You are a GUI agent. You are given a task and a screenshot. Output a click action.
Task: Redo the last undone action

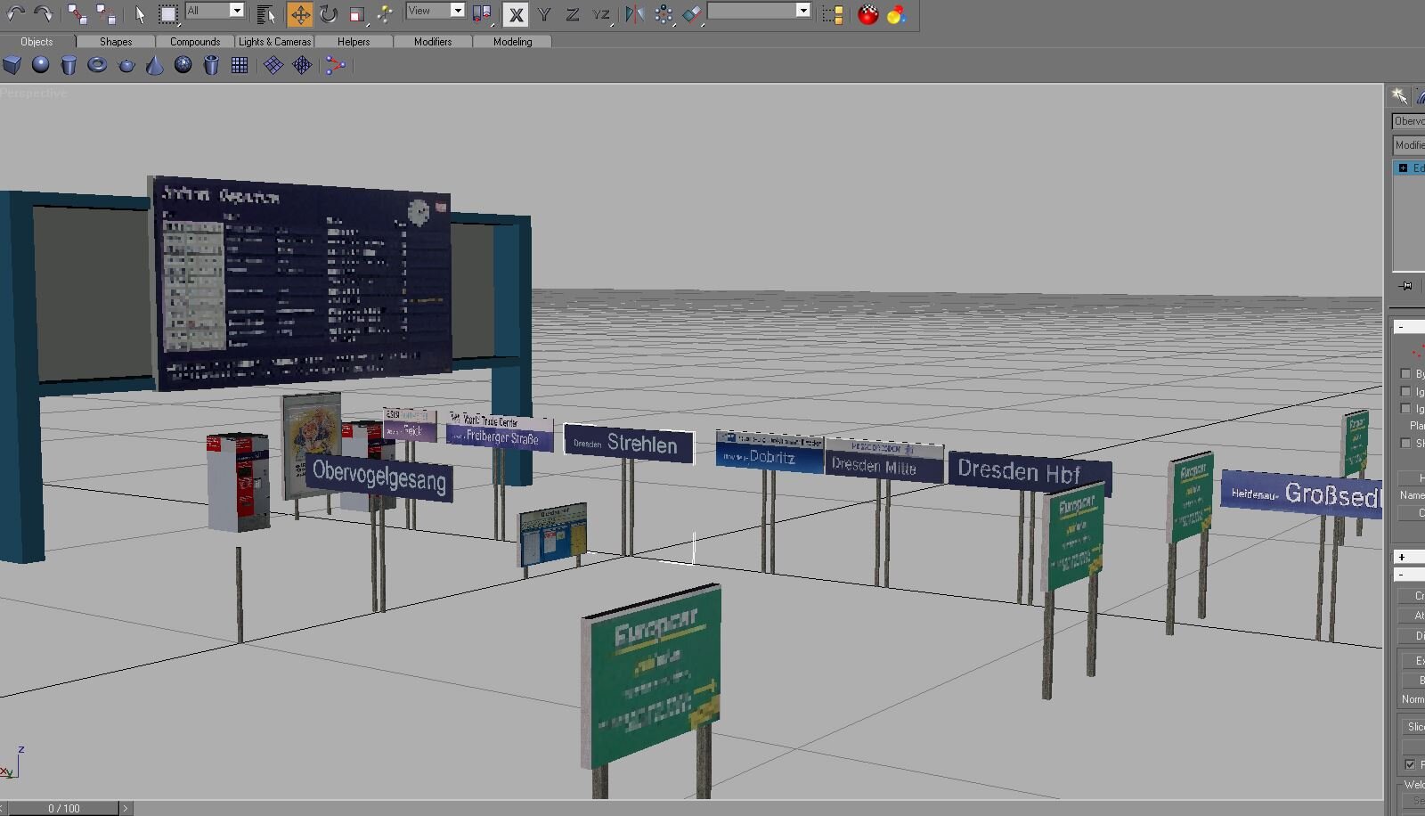point(43,13)
